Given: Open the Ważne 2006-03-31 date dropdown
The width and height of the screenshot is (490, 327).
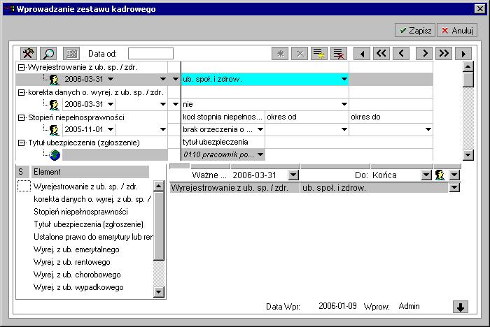Looking at the screenshot, I should (293, 175).
